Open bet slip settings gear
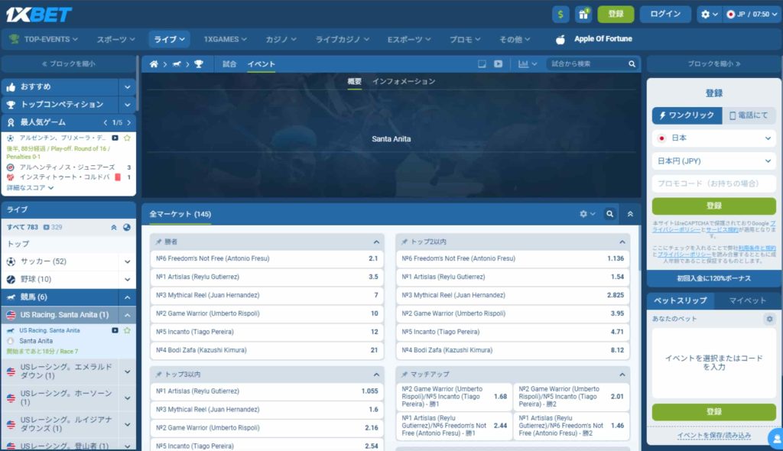This screenshot has height=451, width=783. point(769,319)
